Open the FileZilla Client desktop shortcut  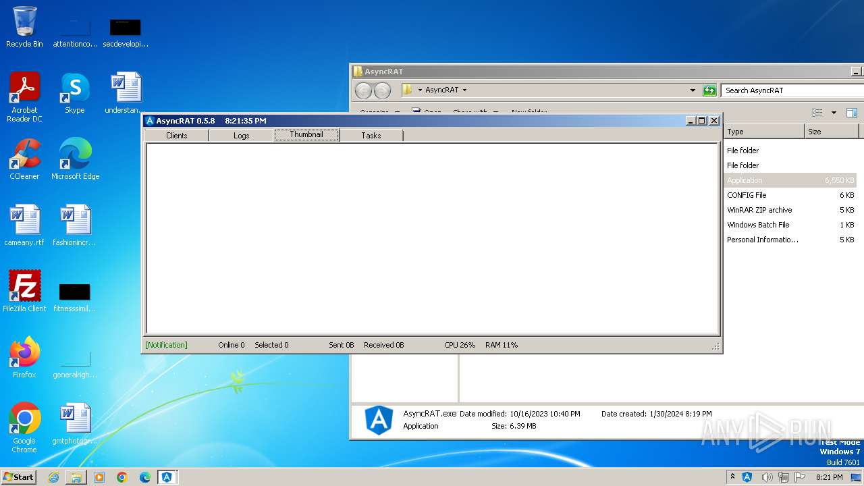pyautogui.click(x=24, y=292)
